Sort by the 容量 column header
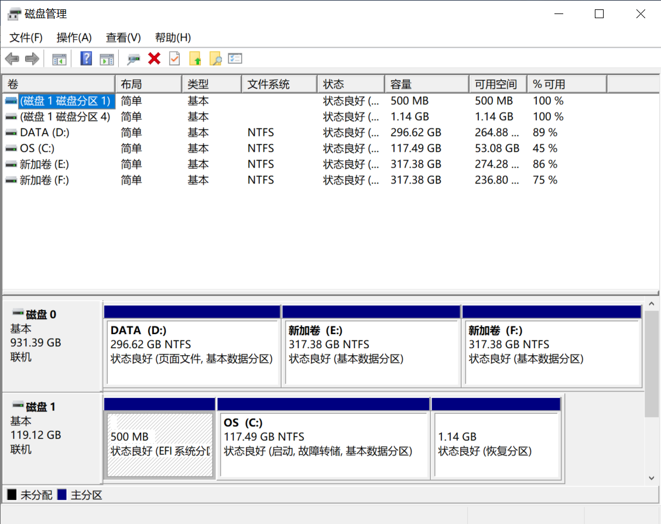Screen dimensions: 661x524 pos(427,84)
